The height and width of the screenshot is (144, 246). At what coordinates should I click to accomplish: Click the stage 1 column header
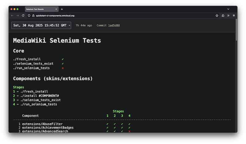pyautogui.click(x=107, y=116)
